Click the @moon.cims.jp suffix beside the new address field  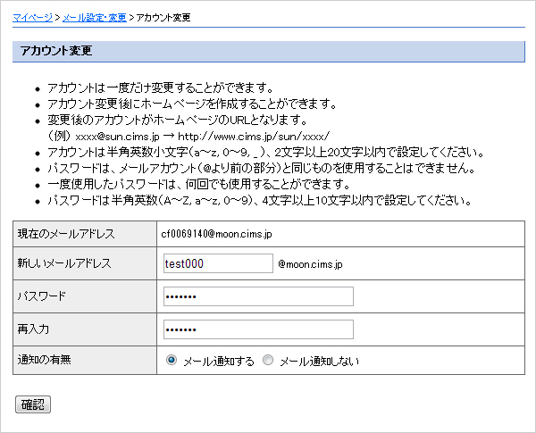pyautogui.click(x=310, y=265)
